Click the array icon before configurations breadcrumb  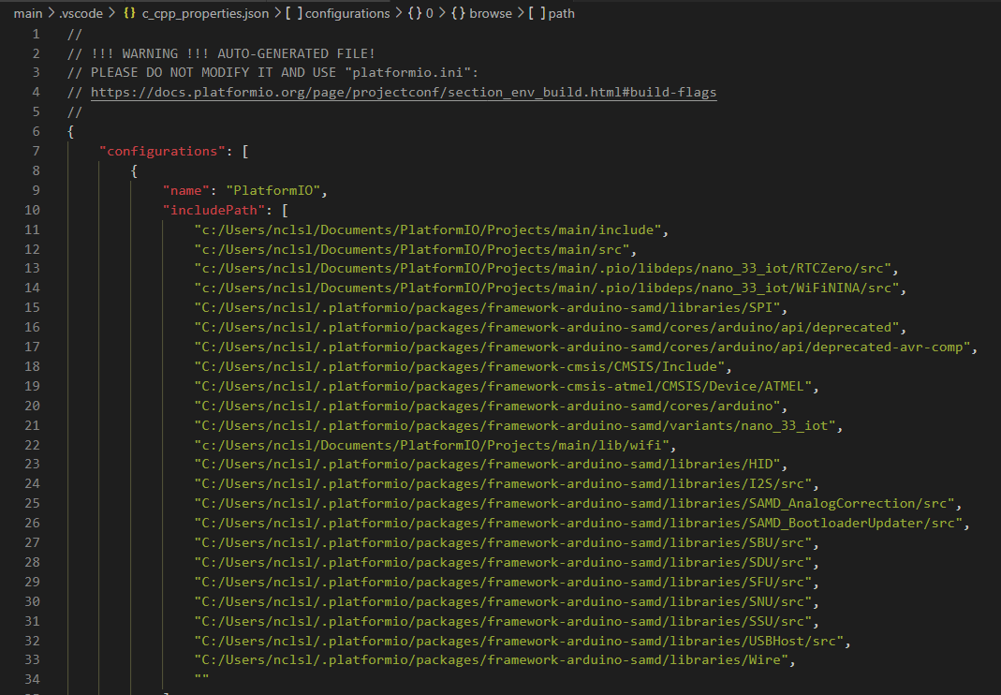[294, 13]
